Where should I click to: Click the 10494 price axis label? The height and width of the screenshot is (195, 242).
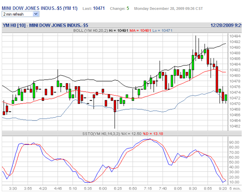(x=235, y=36)
